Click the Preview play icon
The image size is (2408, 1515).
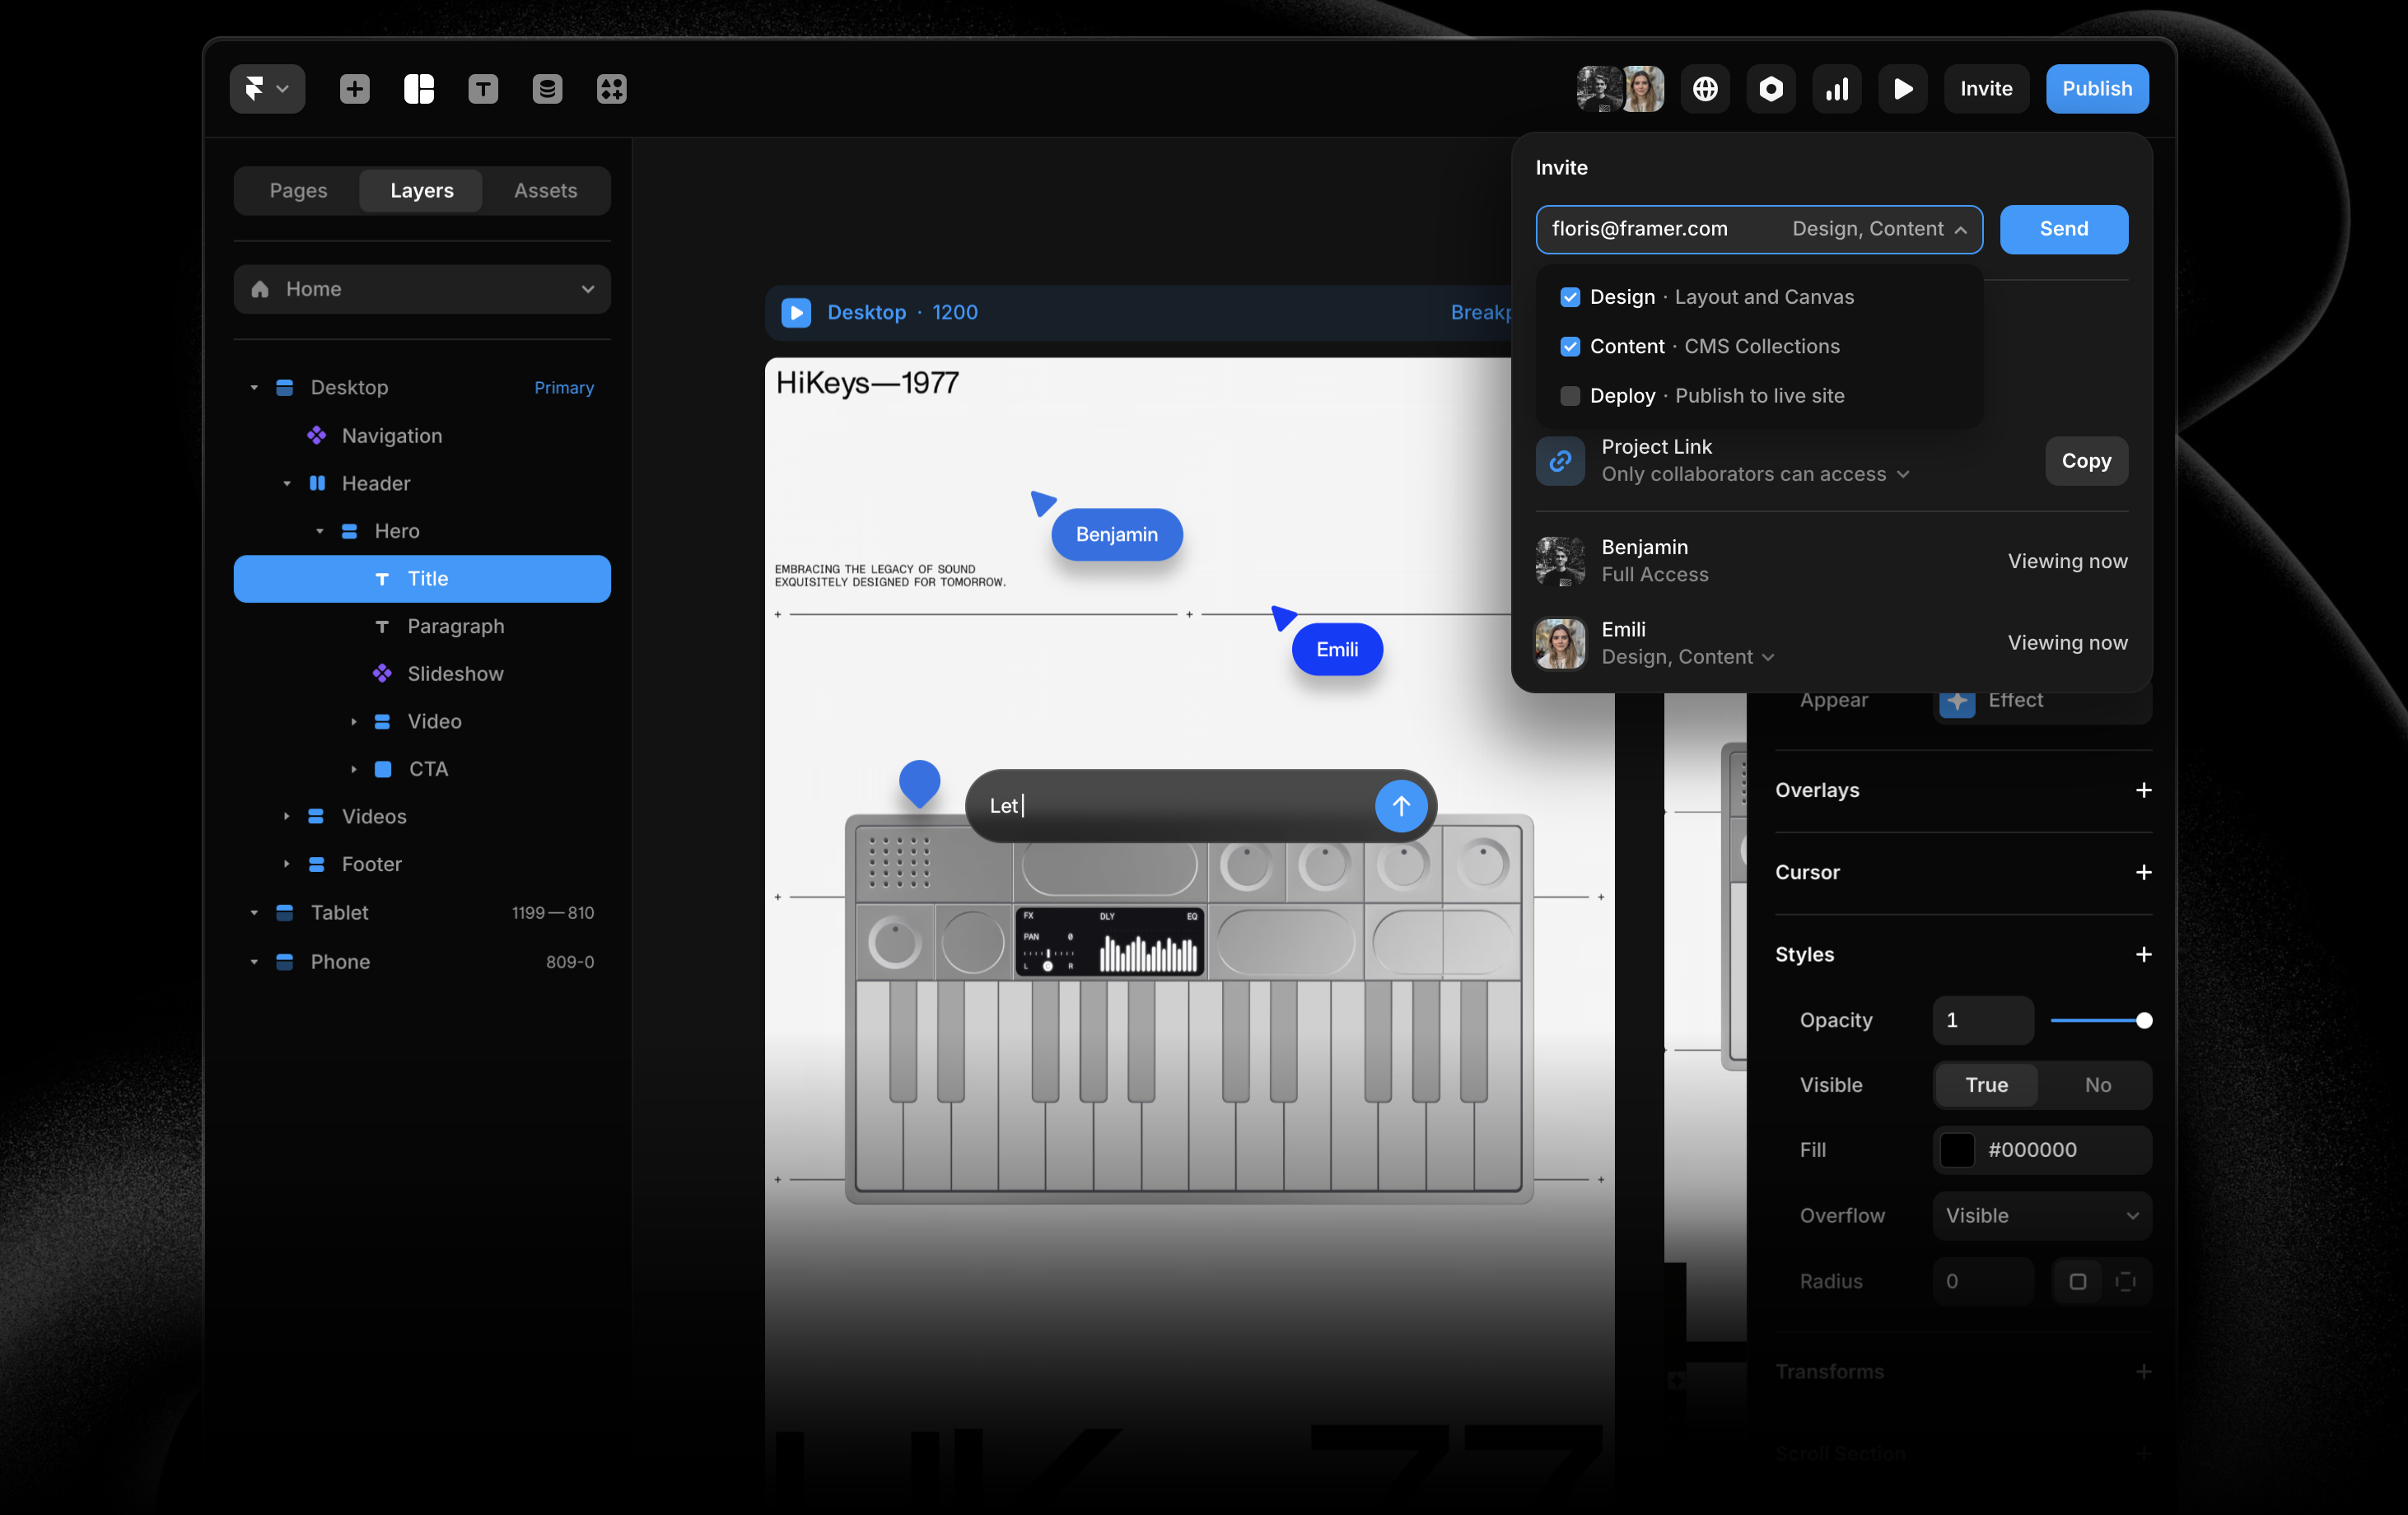(1902, 89)
